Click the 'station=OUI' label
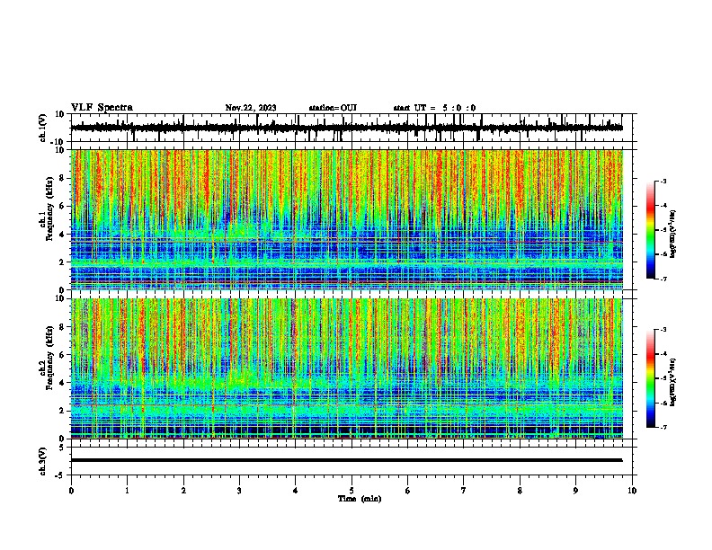This screenshot has height=550, width=712. pos(333,108)
